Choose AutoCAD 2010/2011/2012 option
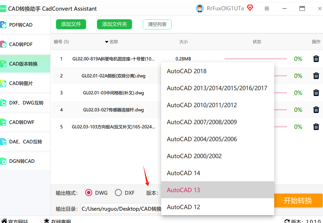323x223 pixels. pyautogui.click(x=218, y=105)
